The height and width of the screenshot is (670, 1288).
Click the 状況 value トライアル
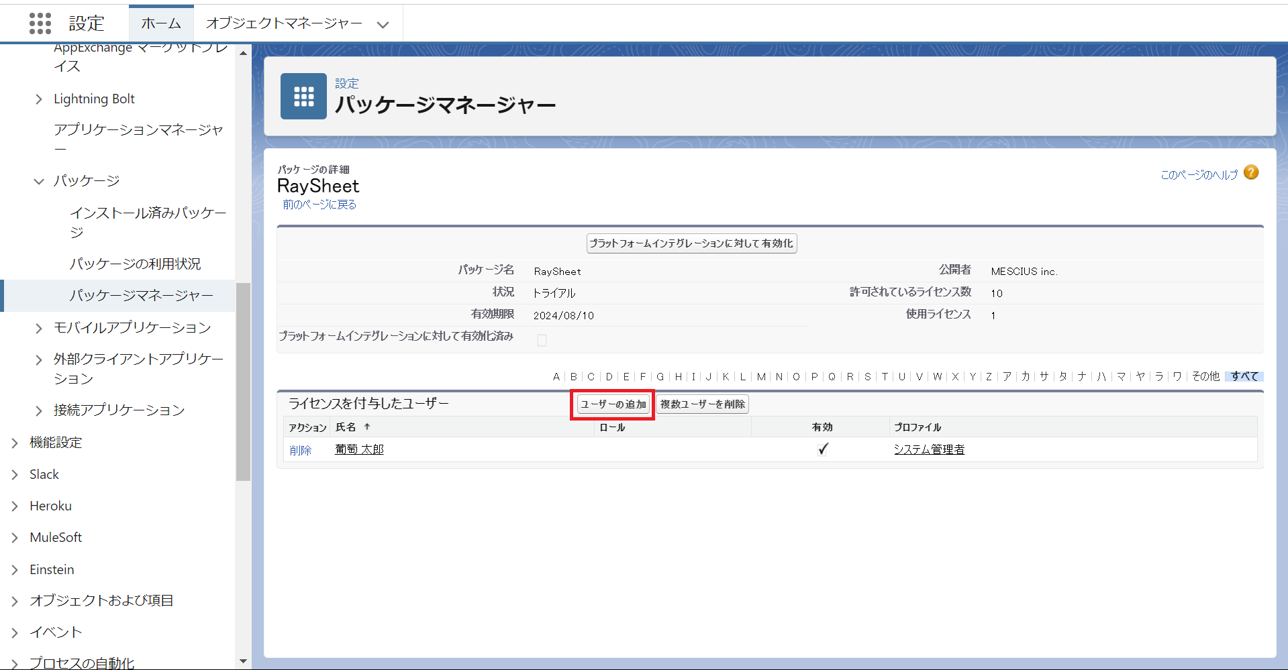tap(554, 293)
